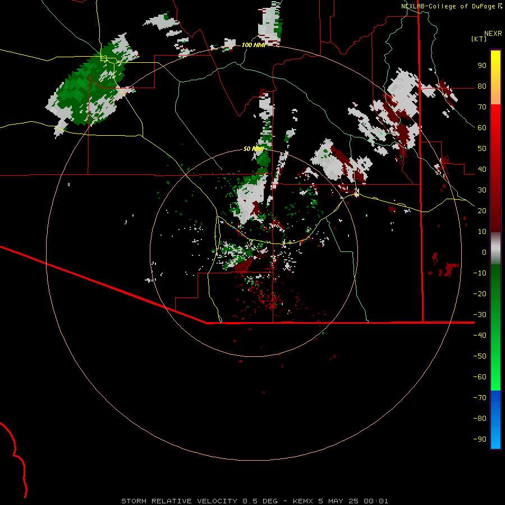Click the -40 value on velocity scale
505x505 pixels.
tap(480, 336)
